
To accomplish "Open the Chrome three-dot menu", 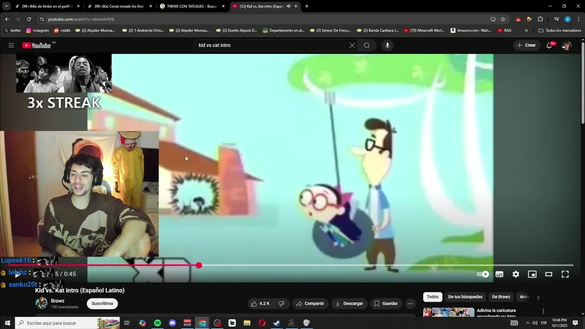I will 579,19.
